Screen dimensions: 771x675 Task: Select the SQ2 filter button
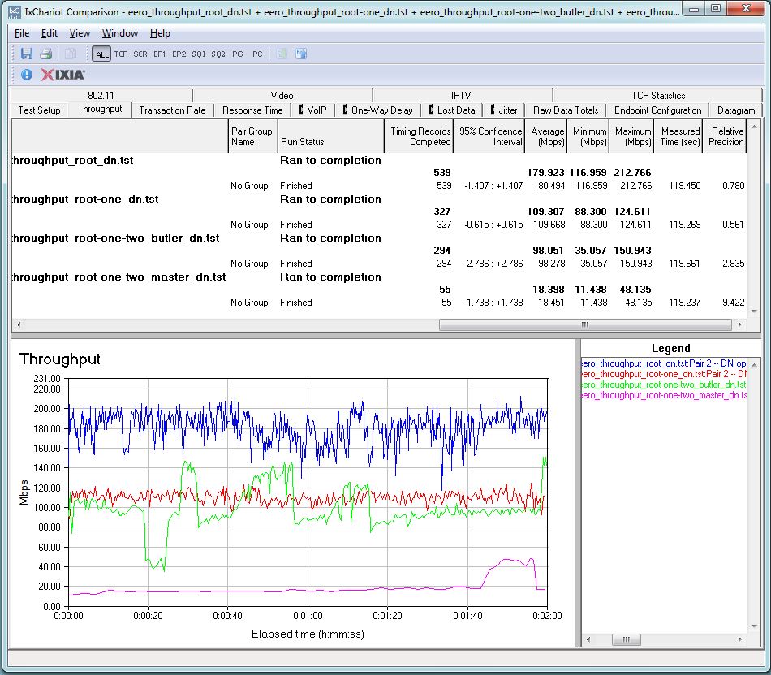pyautogui.click(x=218, y=54)
